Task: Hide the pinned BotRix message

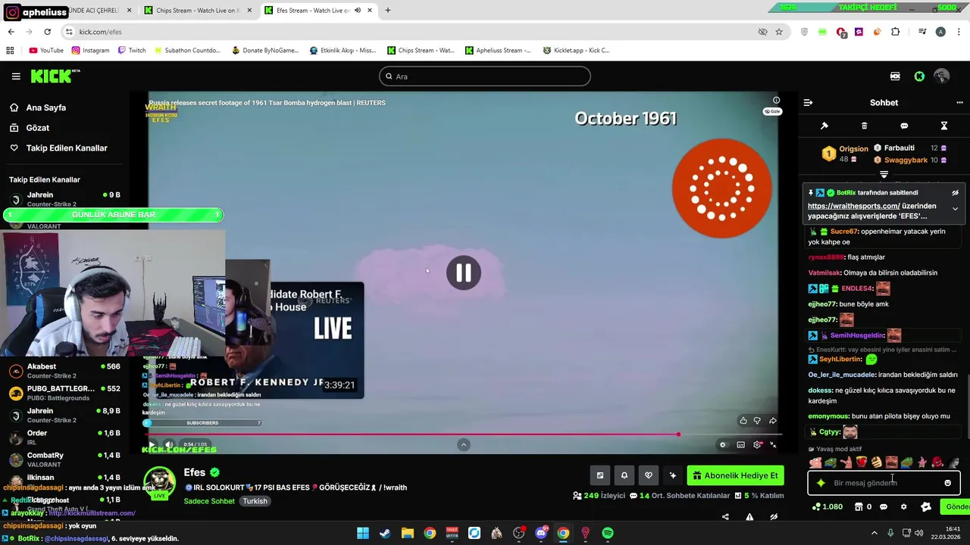Action: [955, 193]
